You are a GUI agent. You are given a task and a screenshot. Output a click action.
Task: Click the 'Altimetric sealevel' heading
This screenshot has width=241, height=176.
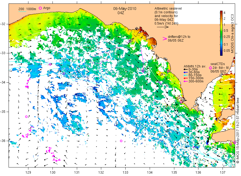pos(168,9)
